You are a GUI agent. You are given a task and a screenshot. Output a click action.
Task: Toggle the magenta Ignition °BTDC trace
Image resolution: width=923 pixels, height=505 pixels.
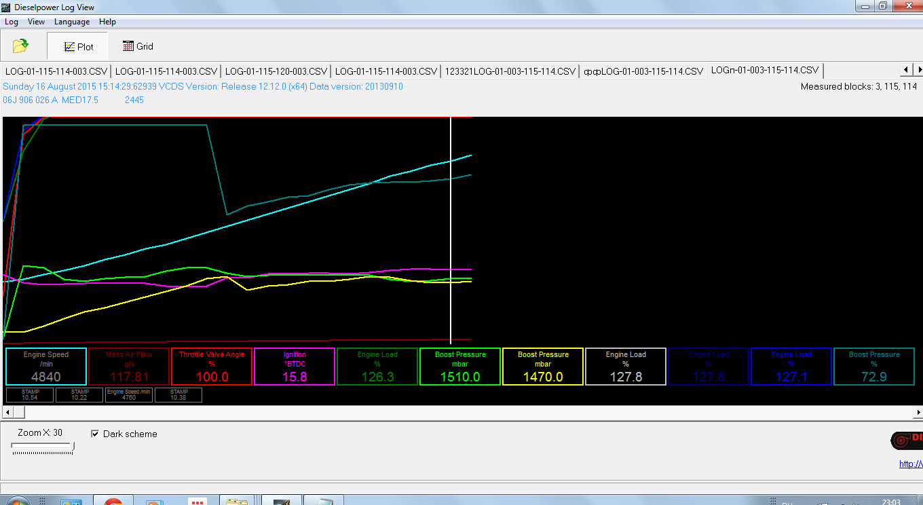pyautogui.click(x=295, y=367)
